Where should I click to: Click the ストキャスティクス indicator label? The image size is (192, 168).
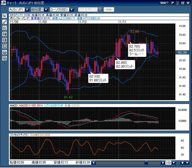(19, 135)
